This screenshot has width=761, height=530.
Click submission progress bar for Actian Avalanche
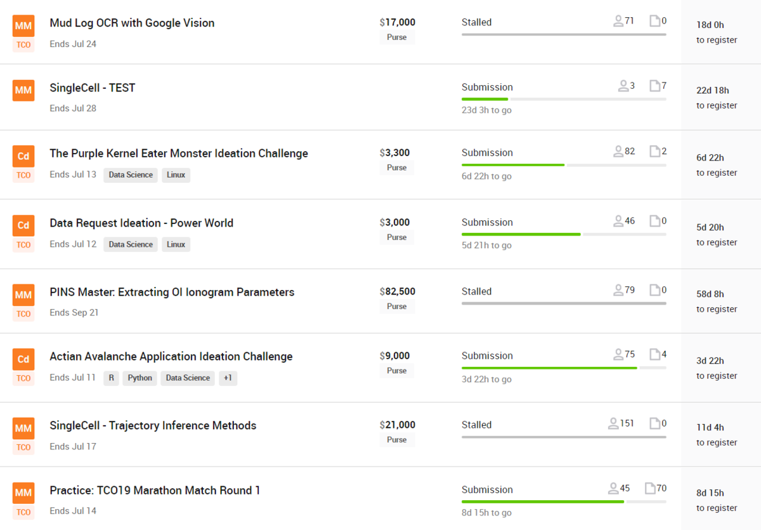563,368
